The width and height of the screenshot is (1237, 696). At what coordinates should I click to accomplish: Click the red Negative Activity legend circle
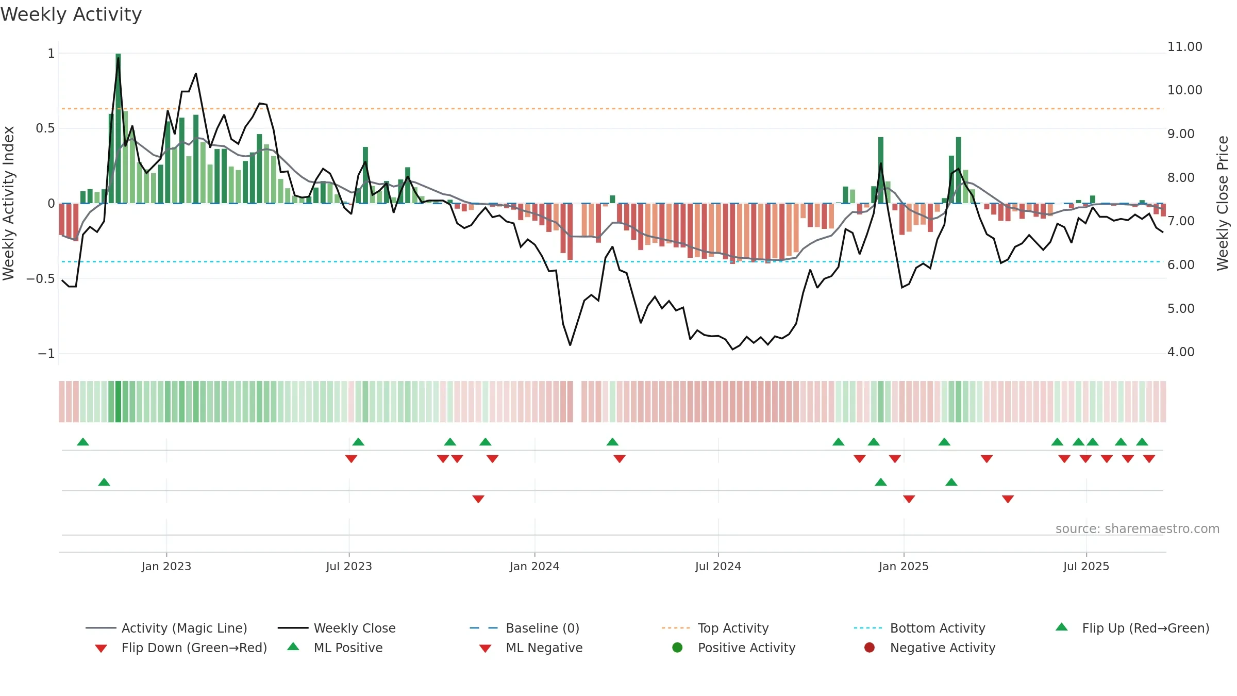(870, 647)
